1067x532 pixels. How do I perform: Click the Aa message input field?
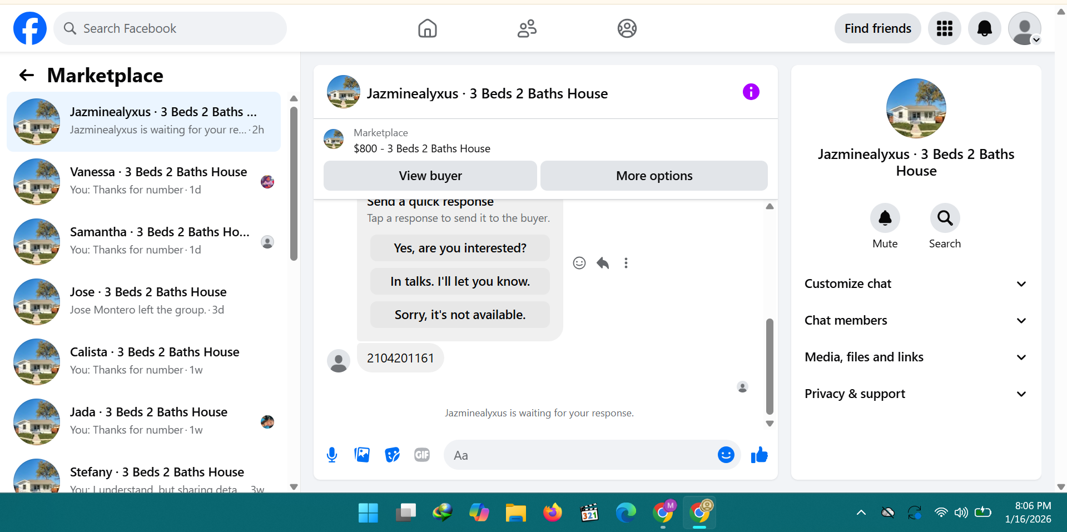coord(578,455)
